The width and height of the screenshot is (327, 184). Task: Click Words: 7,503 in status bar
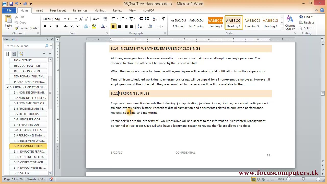click(x=36, y=179)
